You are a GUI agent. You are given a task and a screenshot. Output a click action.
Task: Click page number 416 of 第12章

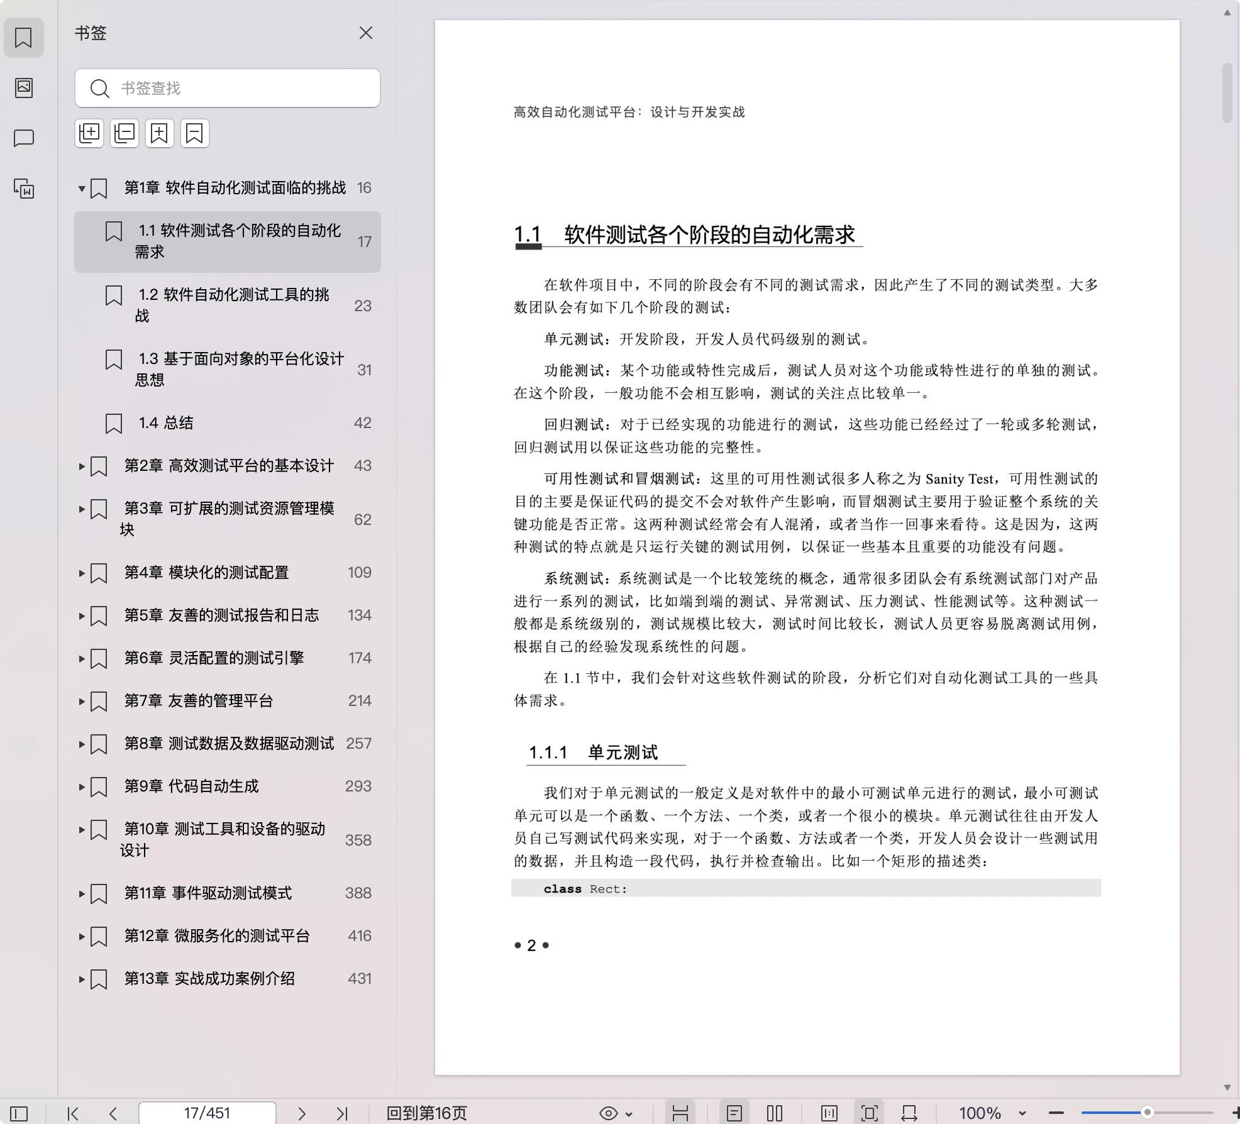pyautogui.click(x=360, y=936)
